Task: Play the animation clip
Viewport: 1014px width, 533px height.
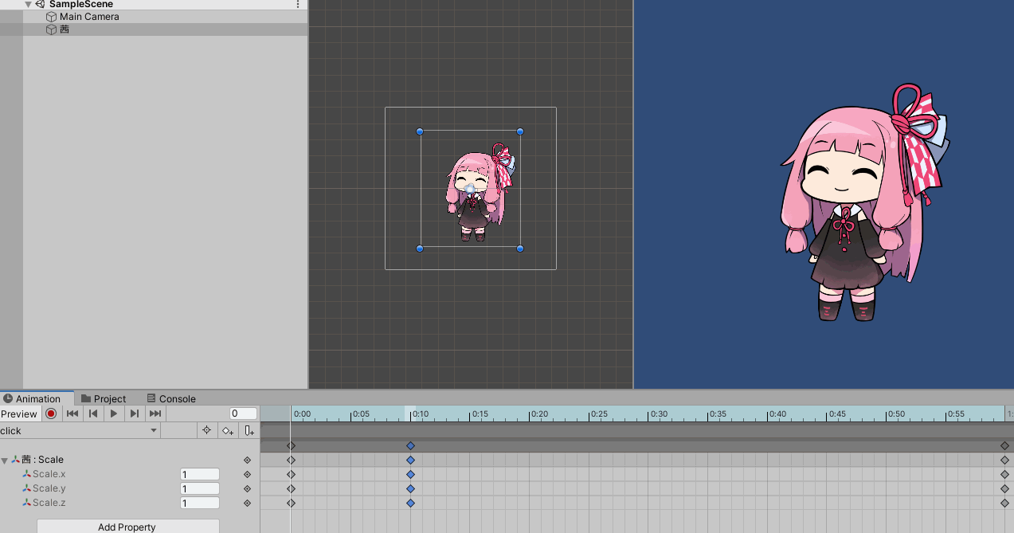Action: coord(114,413)
